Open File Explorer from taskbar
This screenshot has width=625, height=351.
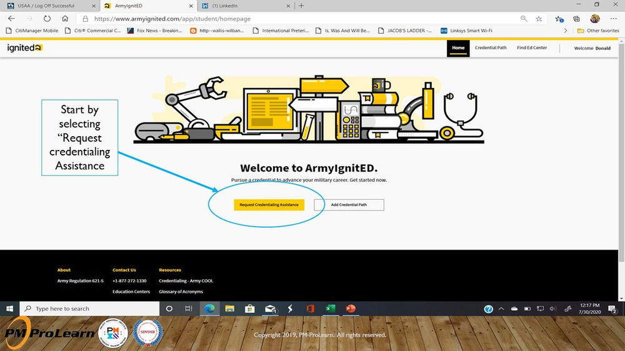tap(229, 309)
